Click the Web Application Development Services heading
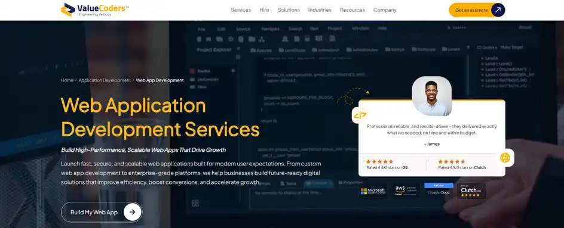 pos(160,117)
